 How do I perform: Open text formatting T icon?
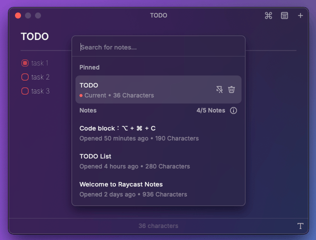[300, 226]
